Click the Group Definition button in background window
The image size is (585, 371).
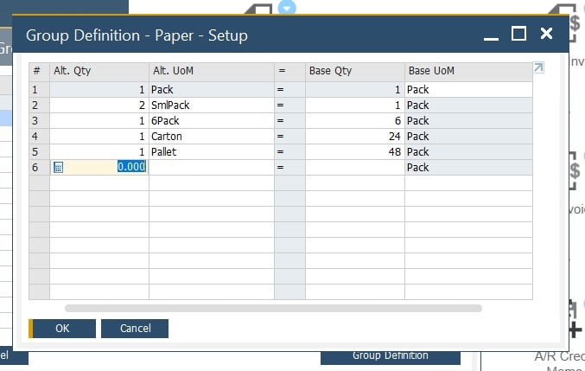(391, 356)
